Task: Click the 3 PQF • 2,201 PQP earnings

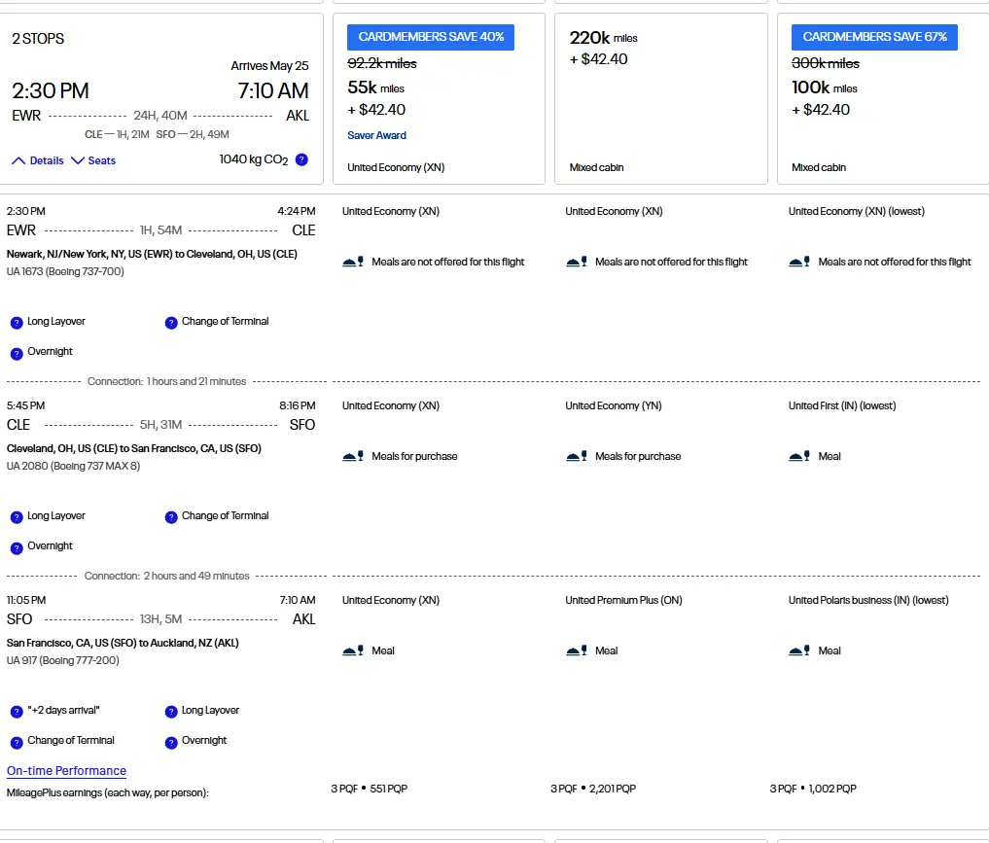Action: (593, 789)
